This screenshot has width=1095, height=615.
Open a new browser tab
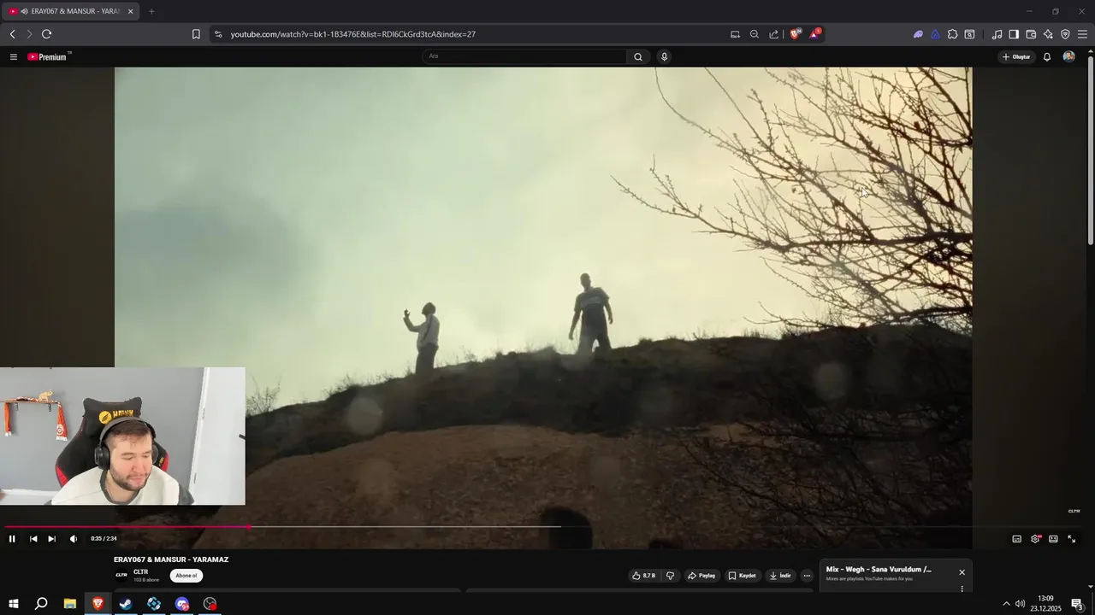coord(151,11)
